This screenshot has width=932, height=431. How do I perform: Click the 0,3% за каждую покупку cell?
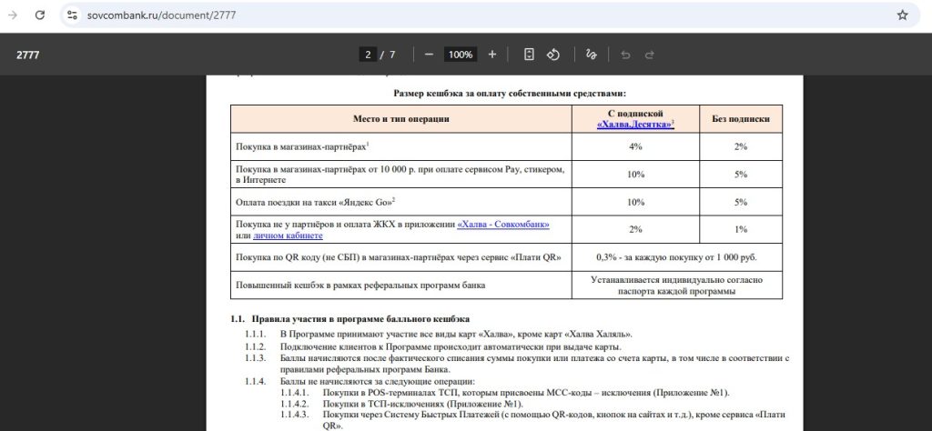point(676,257)
